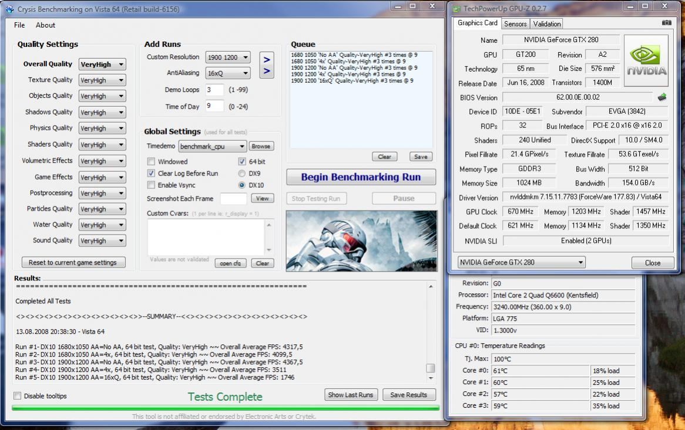This screenshot has width=685, height=430.
Task: Click the Close button in GPU-Z
Action: [x=652, y=263]
